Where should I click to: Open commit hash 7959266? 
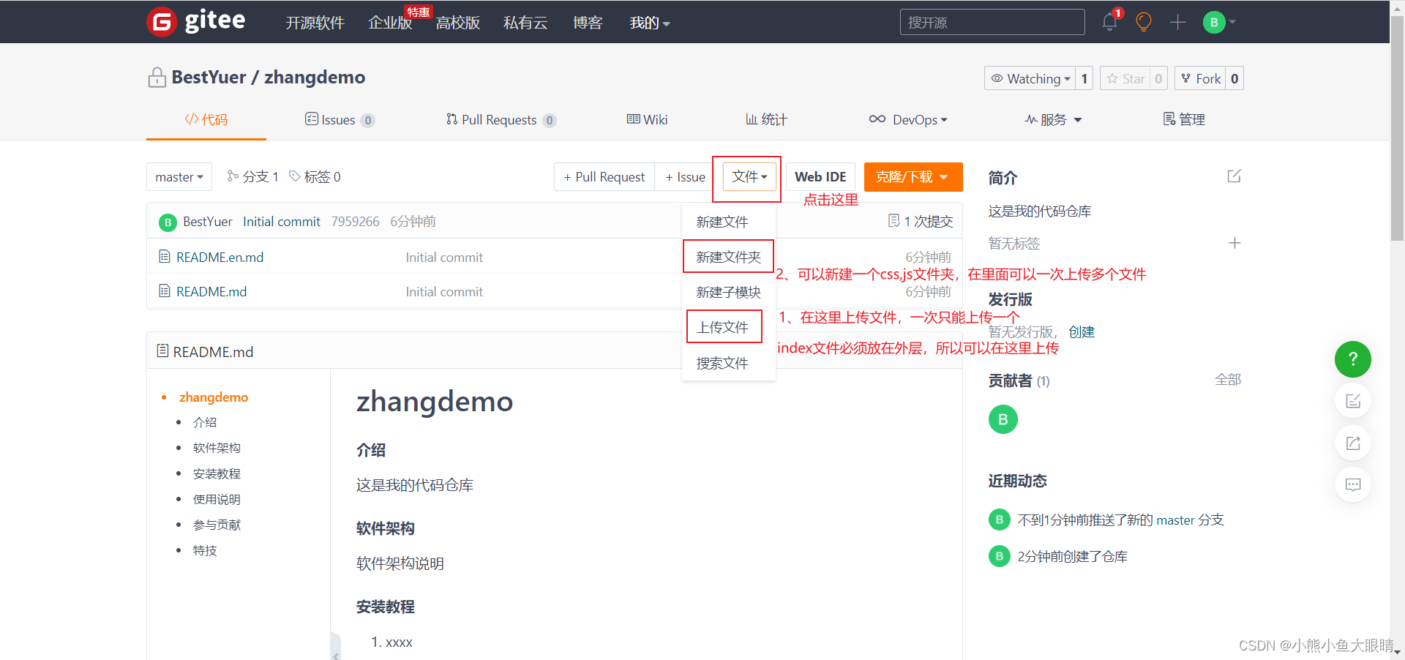coord(355,222)
